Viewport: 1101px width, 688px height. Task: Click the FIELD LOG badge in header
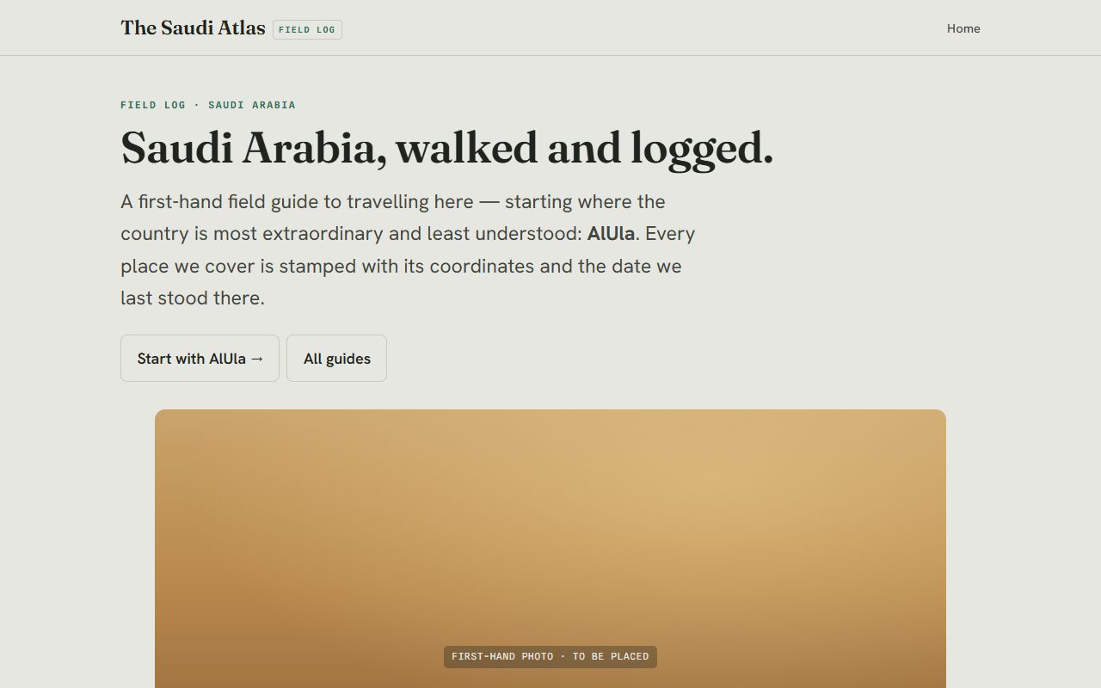pyautogui.click(x=307, y=29)
